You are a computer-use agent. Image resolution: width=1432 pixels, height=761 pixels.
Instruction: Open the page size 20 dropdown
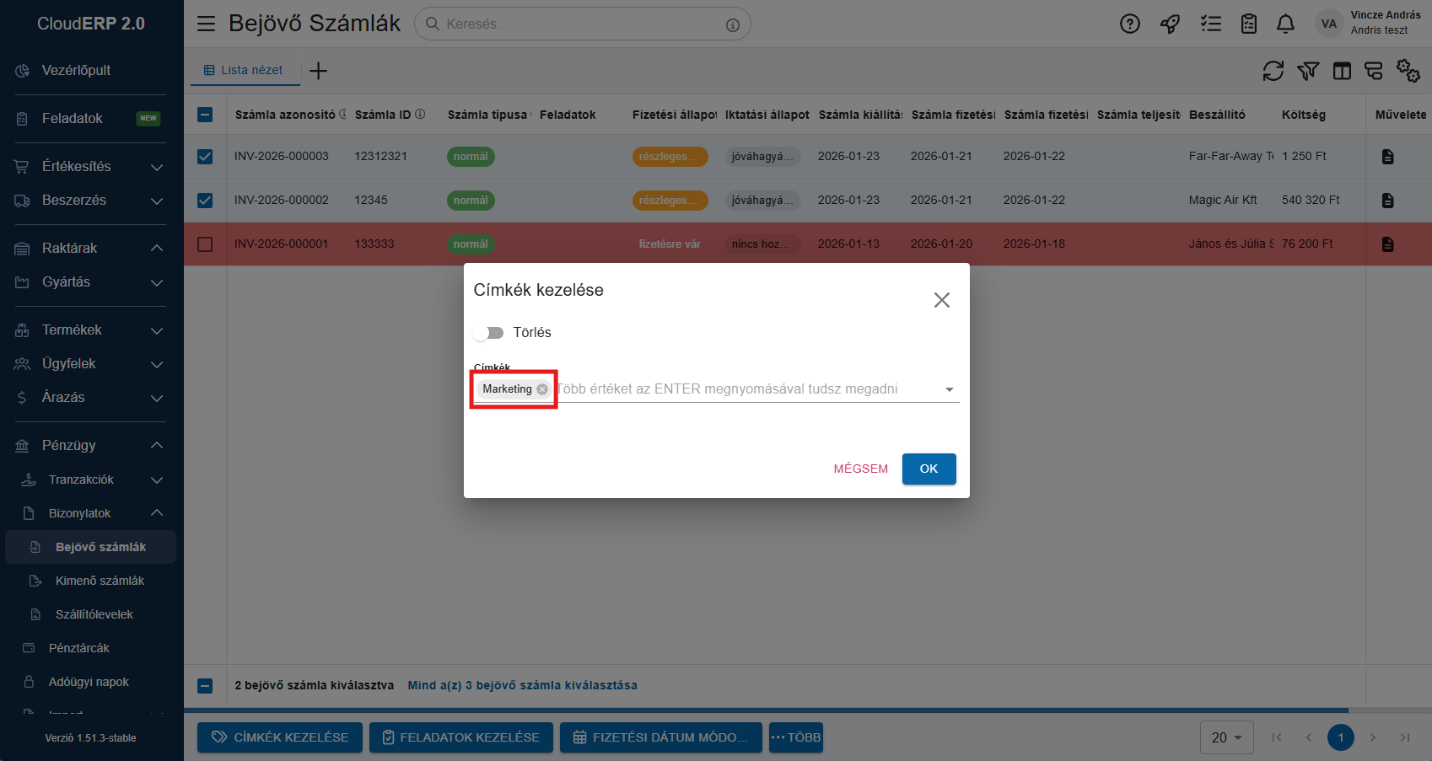tap(1226, 737)
